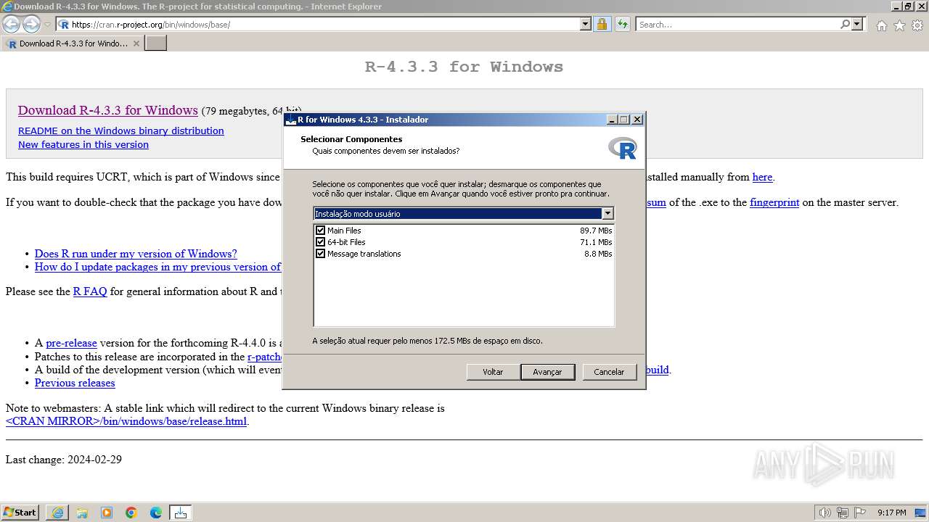Select the 71.1 MBs size text
This screenshot has height=522, width=929.
tap(596, 242)
